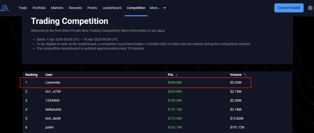Select the Points tab
314x133 pixels.
coord(92,8)
